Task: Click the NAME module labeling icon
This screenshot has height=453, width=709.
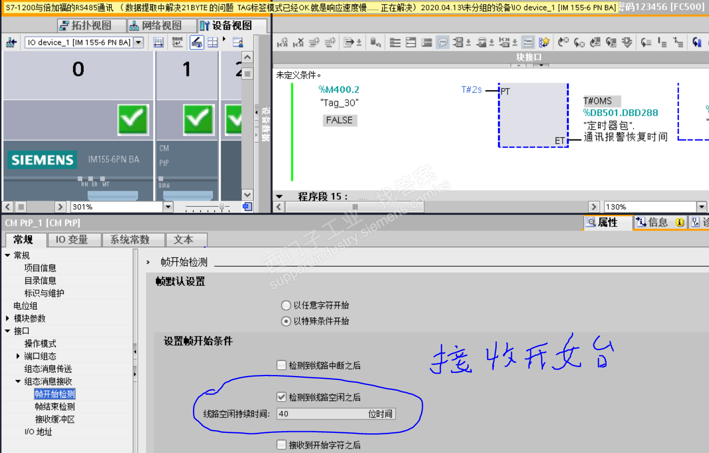Action: click(177, 42)
